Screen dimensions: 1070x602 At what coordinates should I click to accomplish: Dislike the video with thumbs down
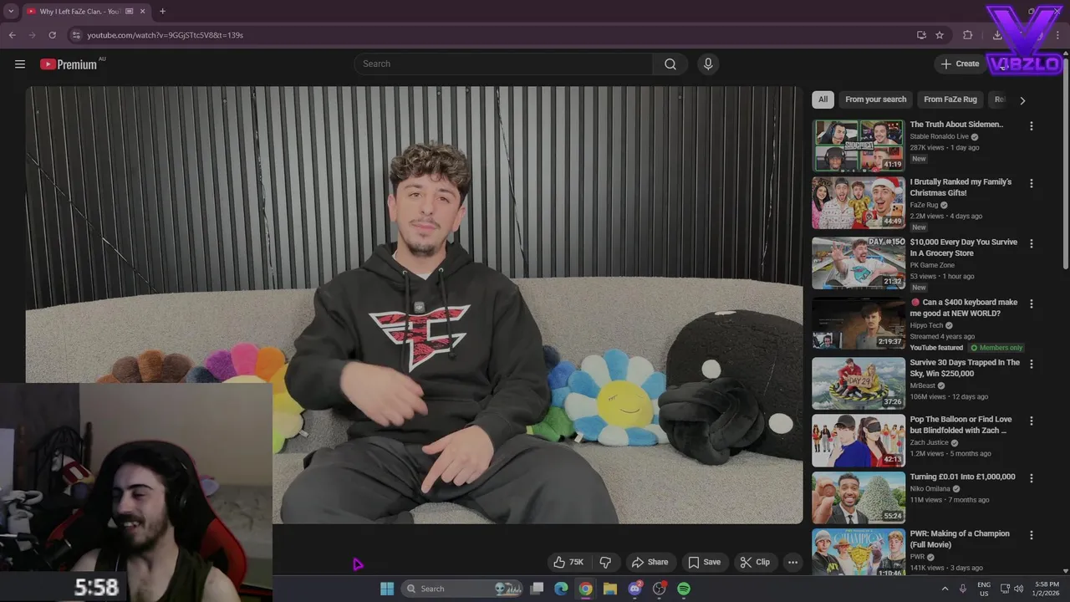(x=605, y=562)
